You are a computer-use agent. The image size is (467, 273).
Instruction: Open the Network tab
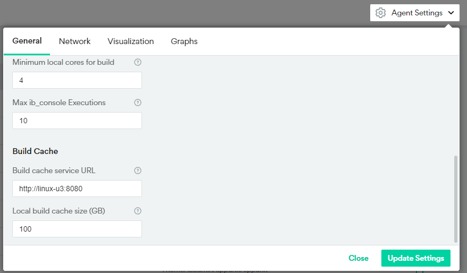74,41
